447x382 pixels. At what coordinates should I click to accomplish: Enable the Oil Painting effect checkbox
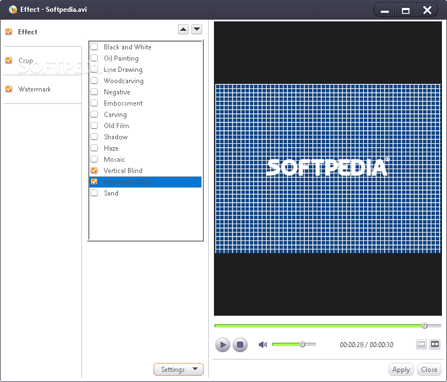click(94, 58)
